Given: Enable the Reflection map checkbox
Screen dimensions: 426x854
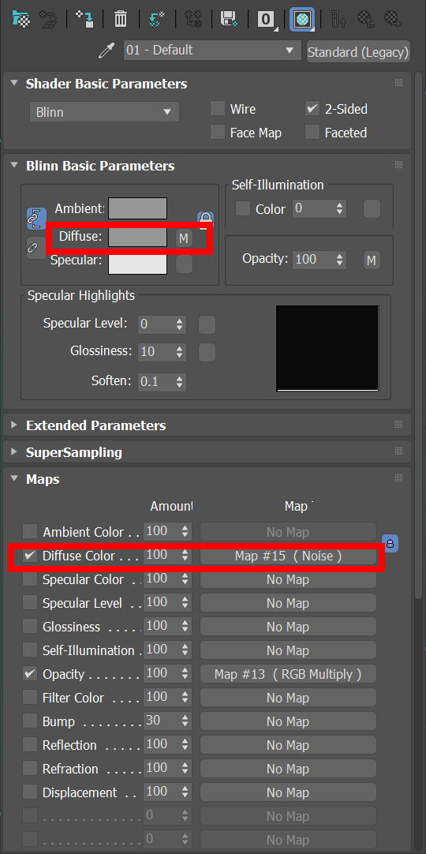Looking at the screenshot, I should [x=30, y=744].
